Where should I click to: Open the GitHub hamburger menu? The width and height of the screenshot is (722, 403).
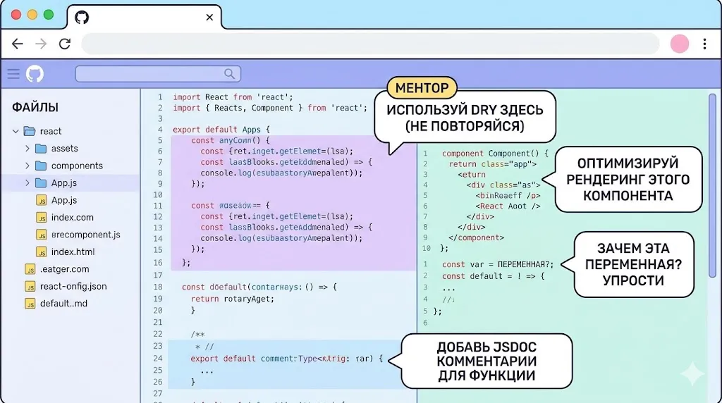point(13,73)
